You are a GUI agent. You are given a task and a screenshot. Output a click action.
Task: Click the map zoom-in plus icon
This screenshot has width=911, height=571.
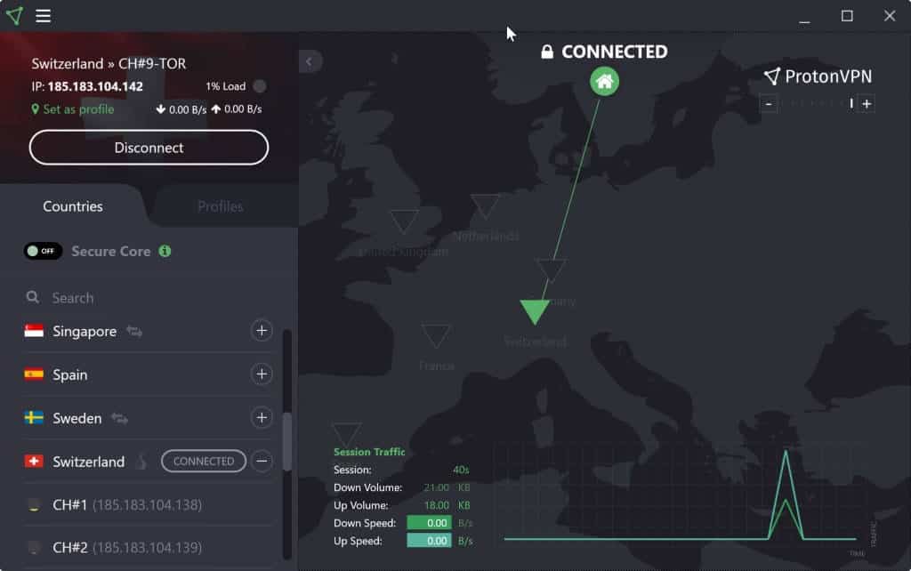(866, 104)
